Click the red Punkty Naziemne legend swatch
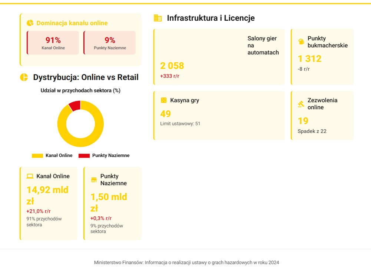Image resolution: width=371 pixels, height=273 pixels. pos(84,156)
